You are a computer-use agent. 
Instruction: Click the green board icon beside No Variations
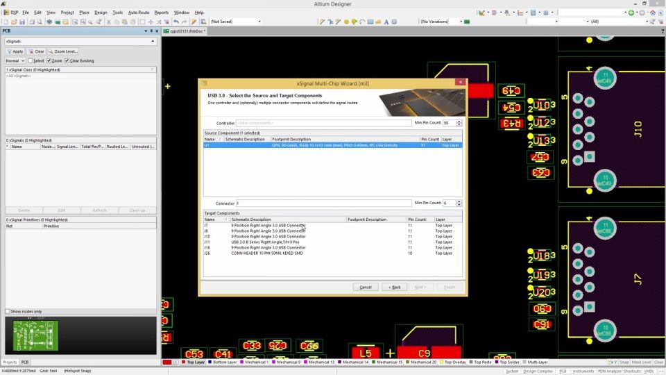coord(467,22)
